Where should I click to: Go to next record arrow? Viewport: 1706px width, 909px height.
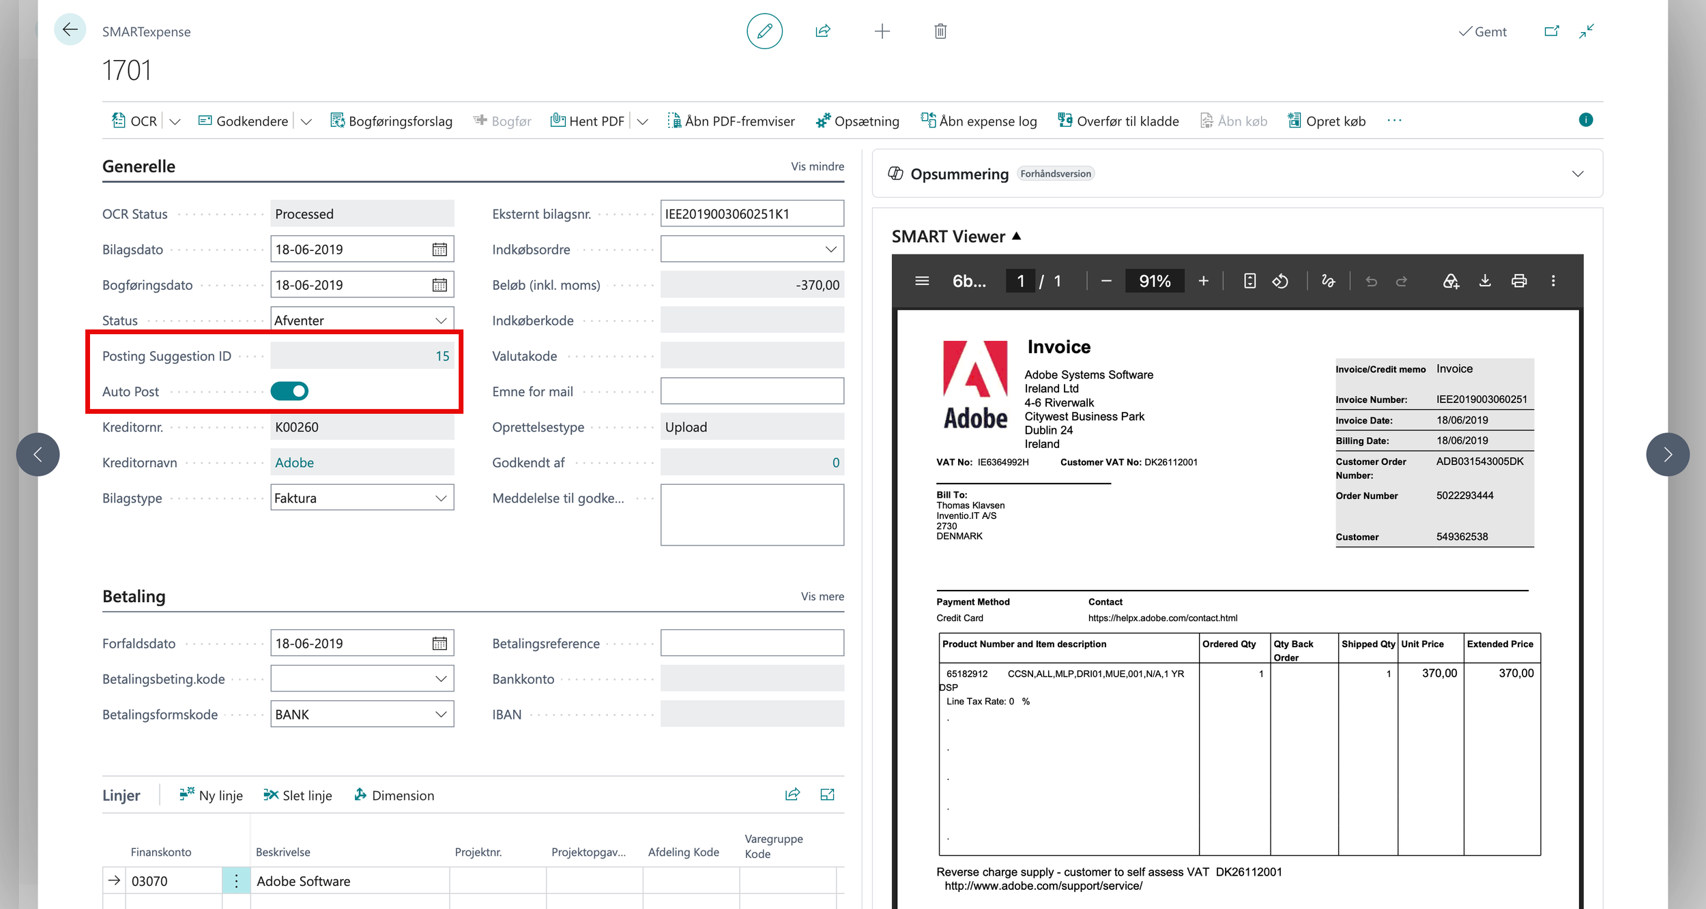point(1668,454)
